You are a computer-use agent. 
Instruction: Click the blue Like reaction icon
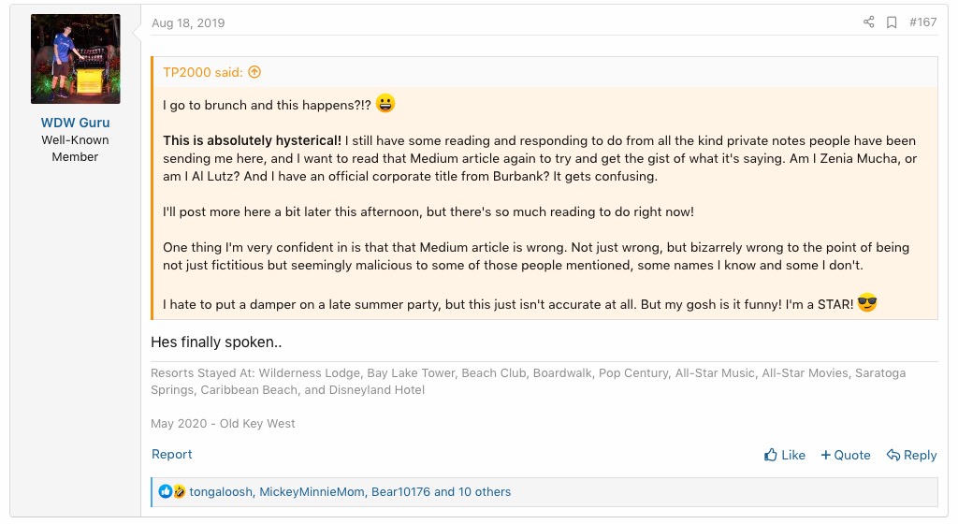(166, 491)
